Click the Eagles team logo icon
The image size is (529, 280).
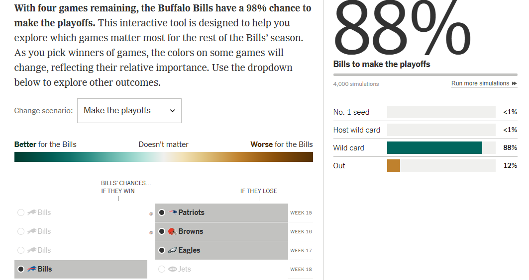click(x=172, y=250)
